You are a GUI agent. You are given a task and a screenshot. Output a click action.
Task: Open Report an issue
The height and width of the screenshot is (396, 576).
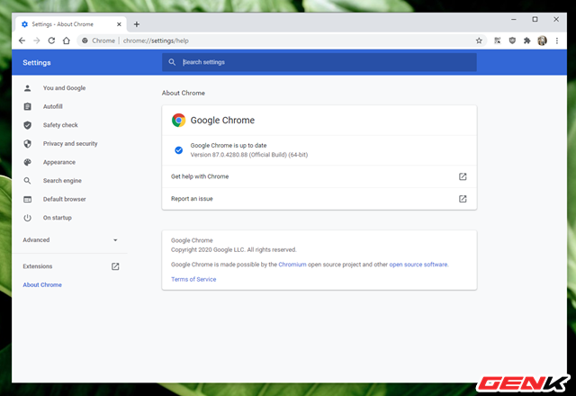pyautogui.click(x=319, y=199)
